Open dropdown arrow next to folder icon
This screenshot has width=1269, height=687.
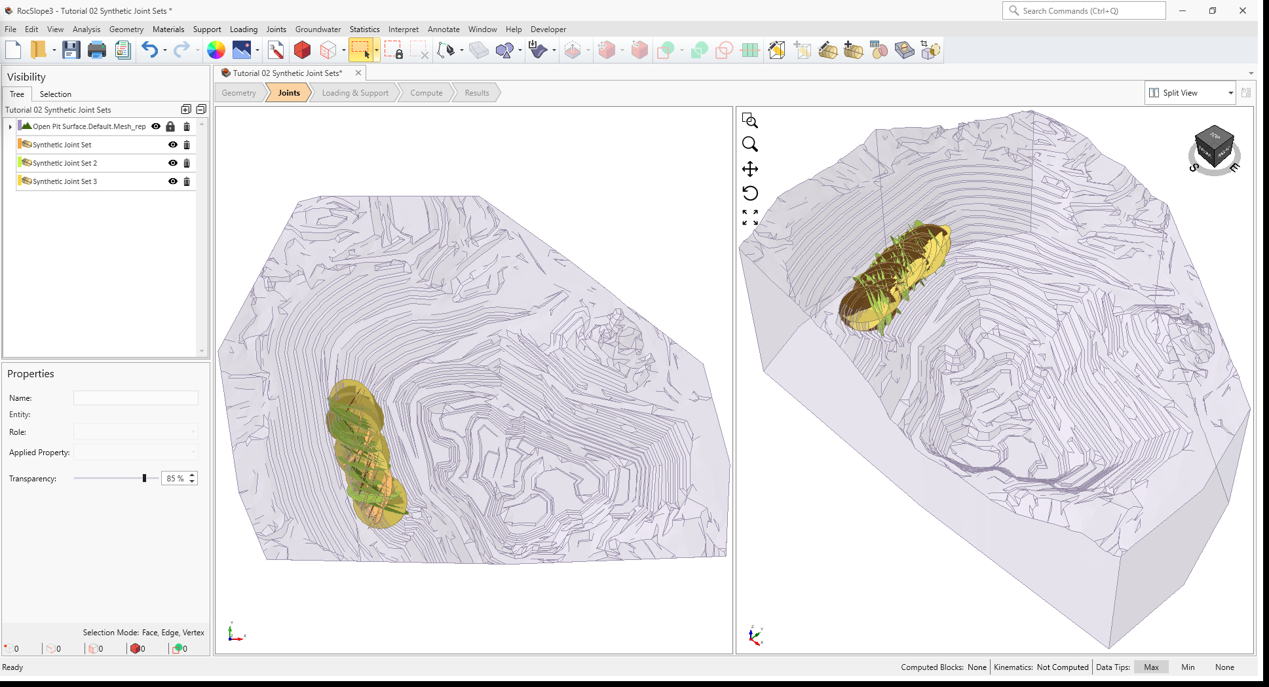54,50
